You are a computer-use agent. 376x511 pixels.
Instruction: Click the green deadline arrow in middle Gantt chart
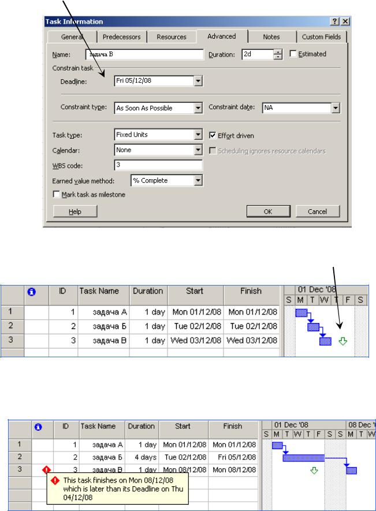(343, 341)
